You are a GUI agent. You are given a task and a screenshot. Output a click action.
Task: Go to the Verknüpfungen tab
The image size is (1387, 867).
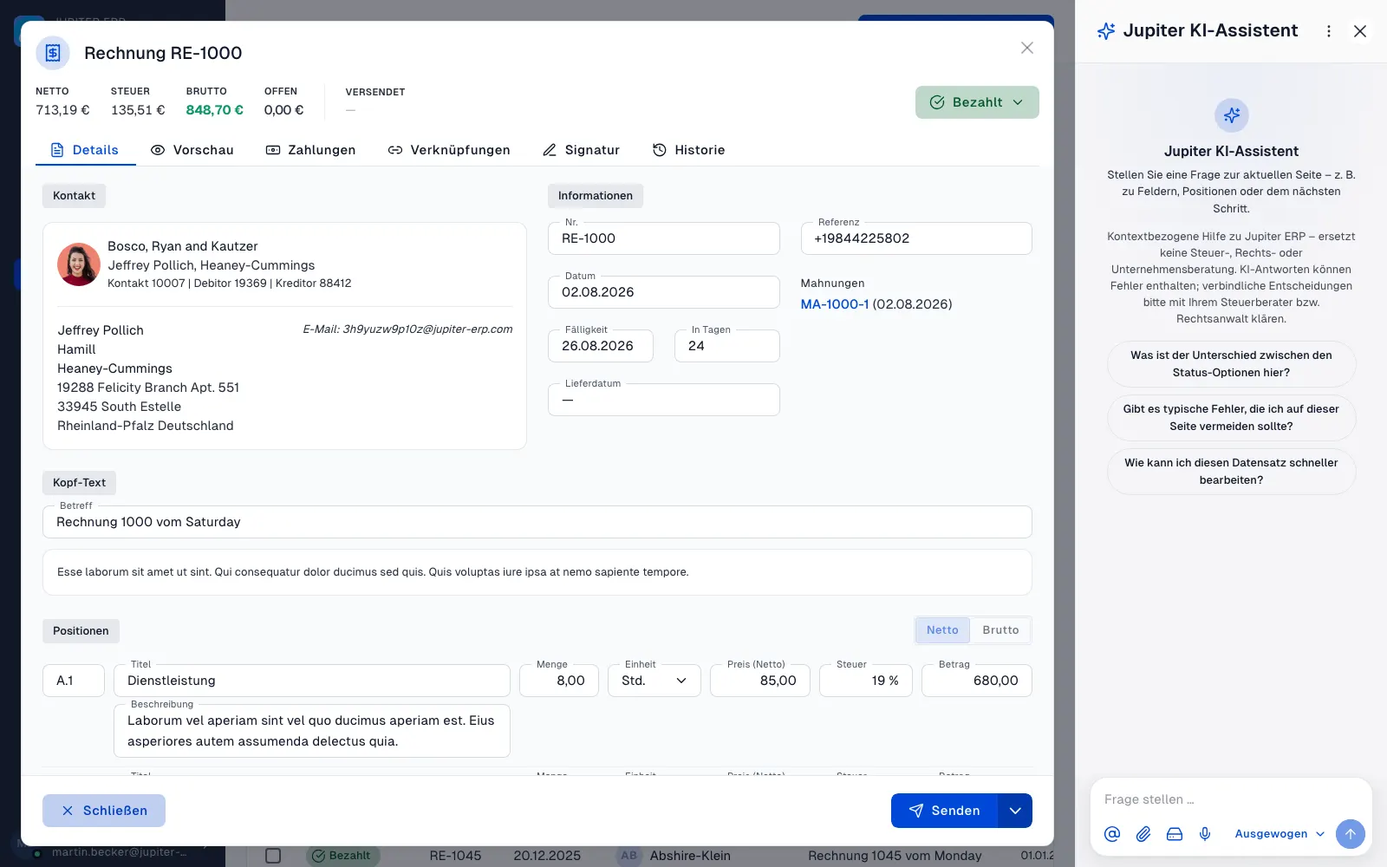click(449, 150)
